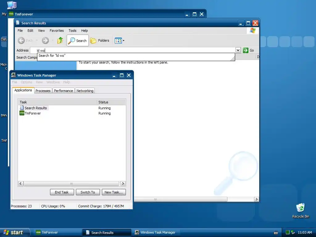Switch to TmForever in the taskbar
Image resolution: width=316 pixels, height=237 pixels.
(x=57, y=232)
